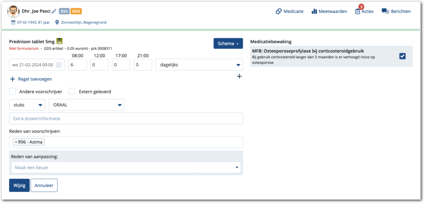Click the plus icon below the dagelijks dropdown
This screenshot has height=203, width=424.
(239, 77)
